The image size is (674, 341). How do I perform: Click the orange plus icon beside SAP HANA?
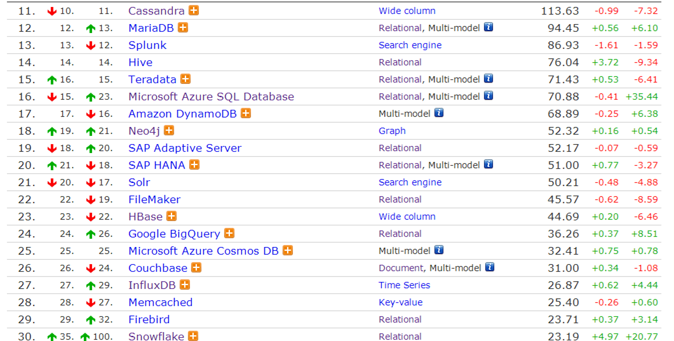click(195, 165)
